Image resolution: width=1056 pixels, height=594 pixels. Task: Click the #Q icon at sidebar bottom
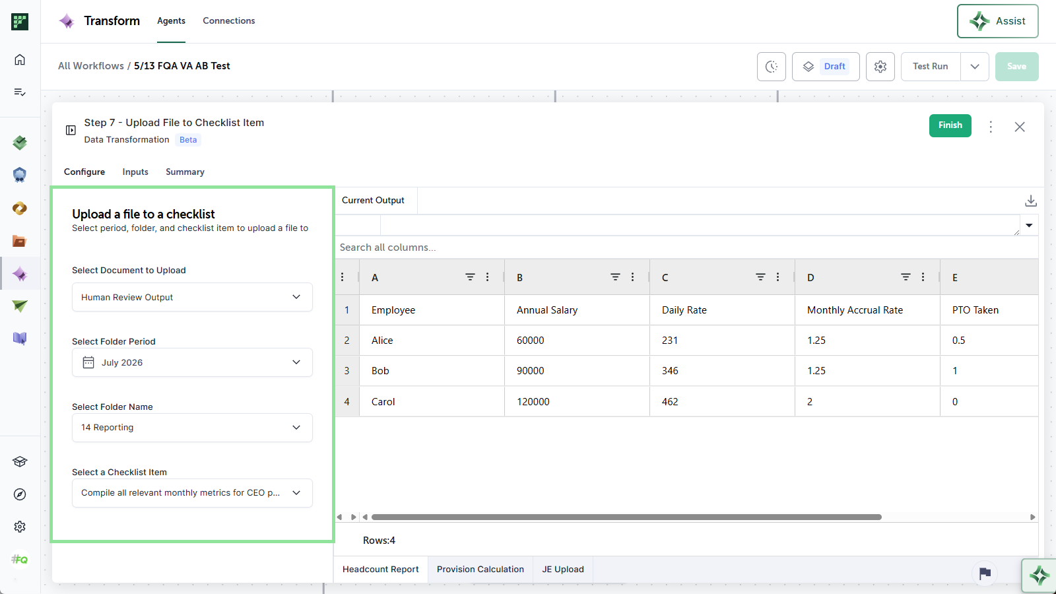click(20, 560)
